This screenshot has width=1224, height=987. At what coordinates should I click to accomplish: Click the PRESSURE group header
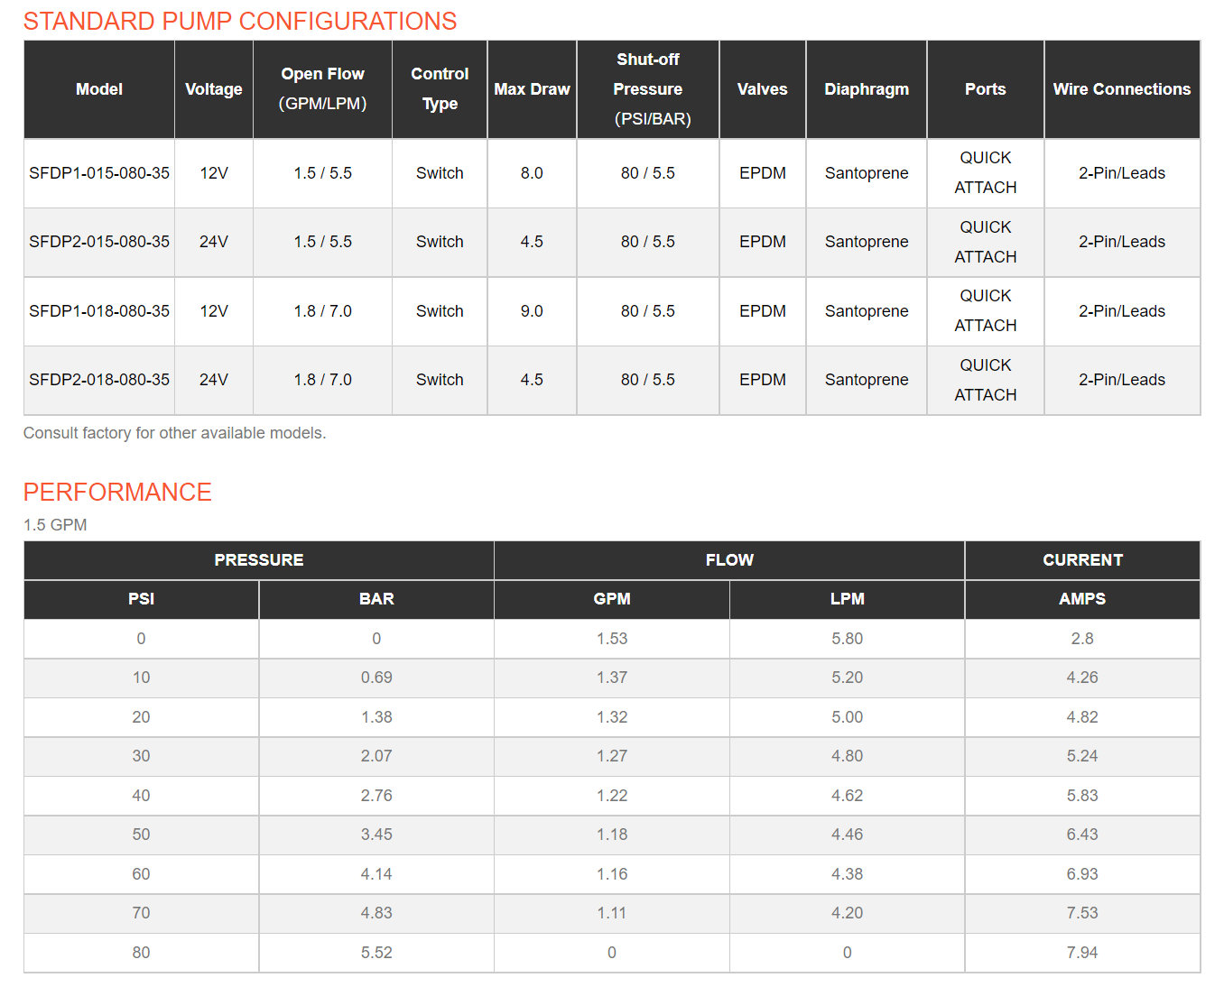click(259, 560)
